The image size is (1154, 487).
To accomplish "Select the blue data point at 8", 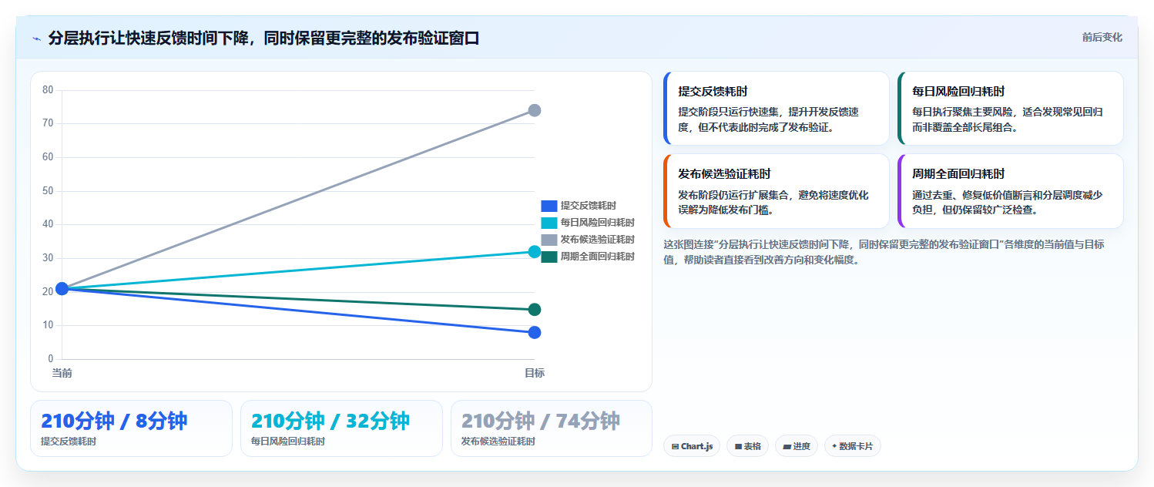I will (x=535, y=332).
